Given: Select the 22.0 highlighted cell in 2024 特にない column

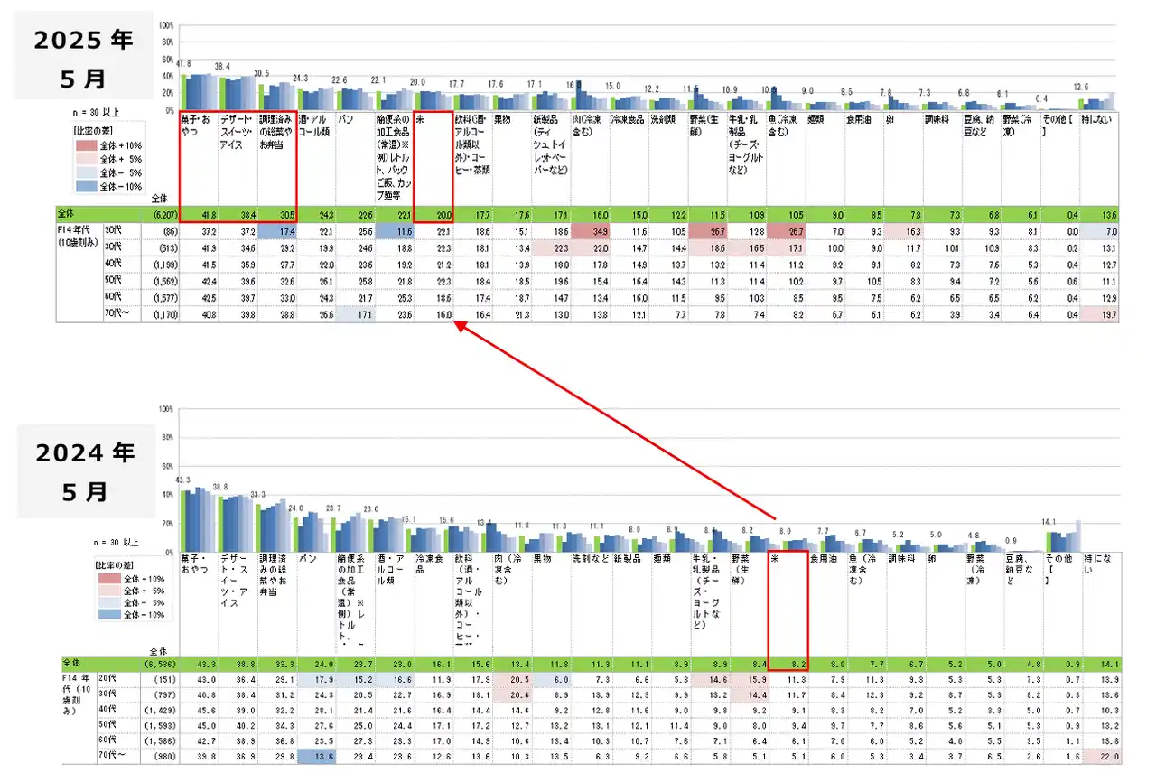Looking at the screenshot, I should pos(1098,755).
